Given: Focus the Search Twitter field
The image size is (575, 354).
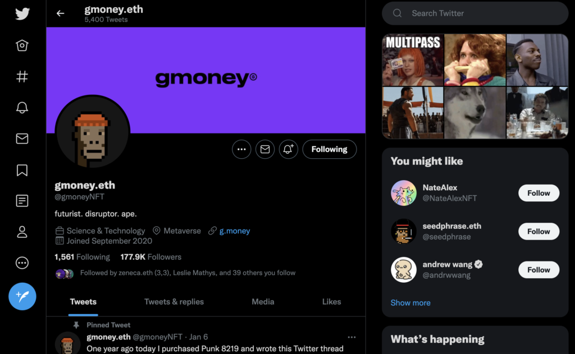Looking at the screenshot, I should pos(475,13).
